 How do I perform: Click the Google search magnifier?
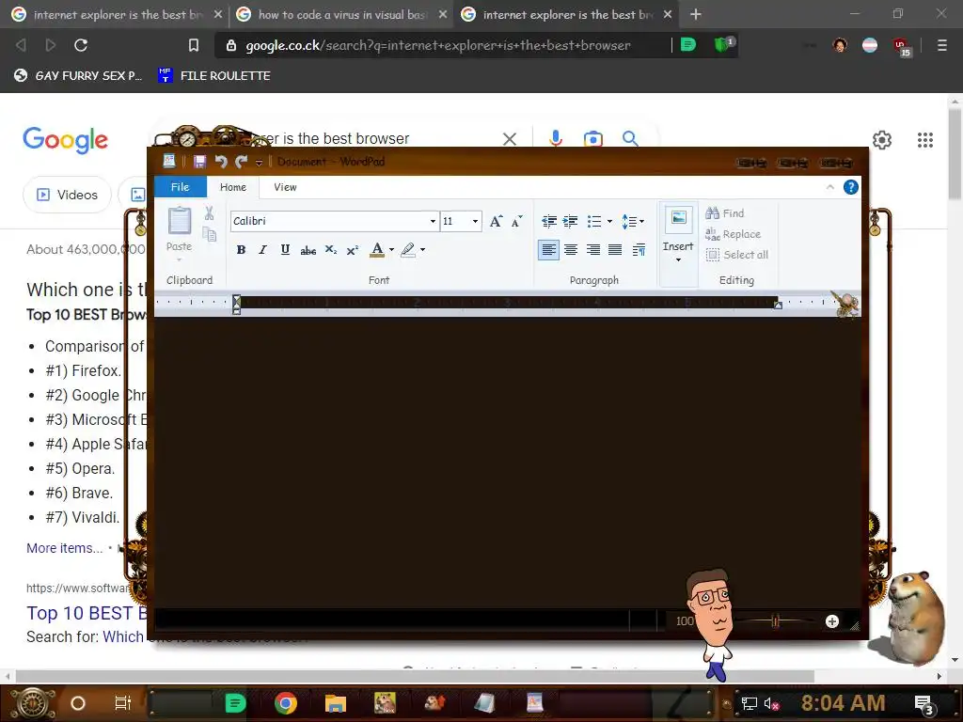[x=629, y=139]
